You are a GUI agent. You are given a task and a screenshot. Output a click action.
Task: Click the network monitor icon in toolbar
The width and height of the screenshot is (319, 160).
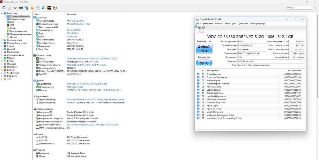pyautogui.click(x=26, y=8)
